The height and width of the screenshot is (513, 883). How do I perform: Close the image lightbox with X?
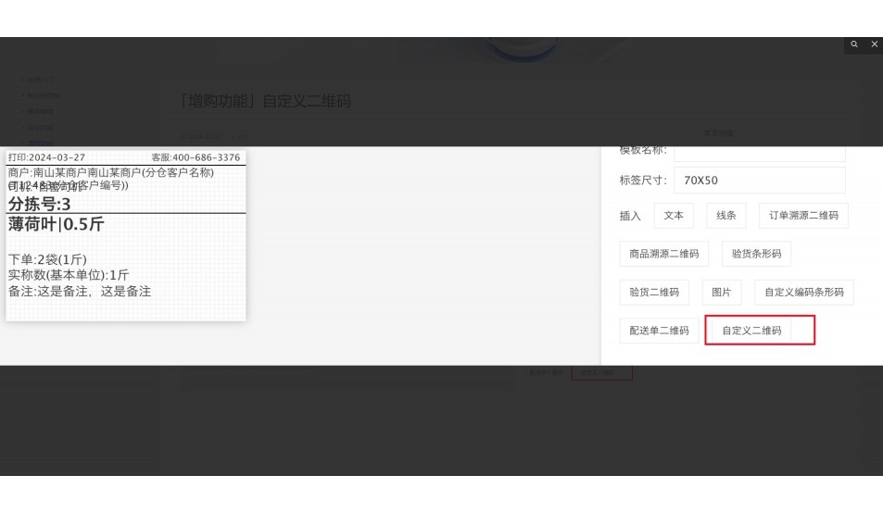(x=874, y=44)
